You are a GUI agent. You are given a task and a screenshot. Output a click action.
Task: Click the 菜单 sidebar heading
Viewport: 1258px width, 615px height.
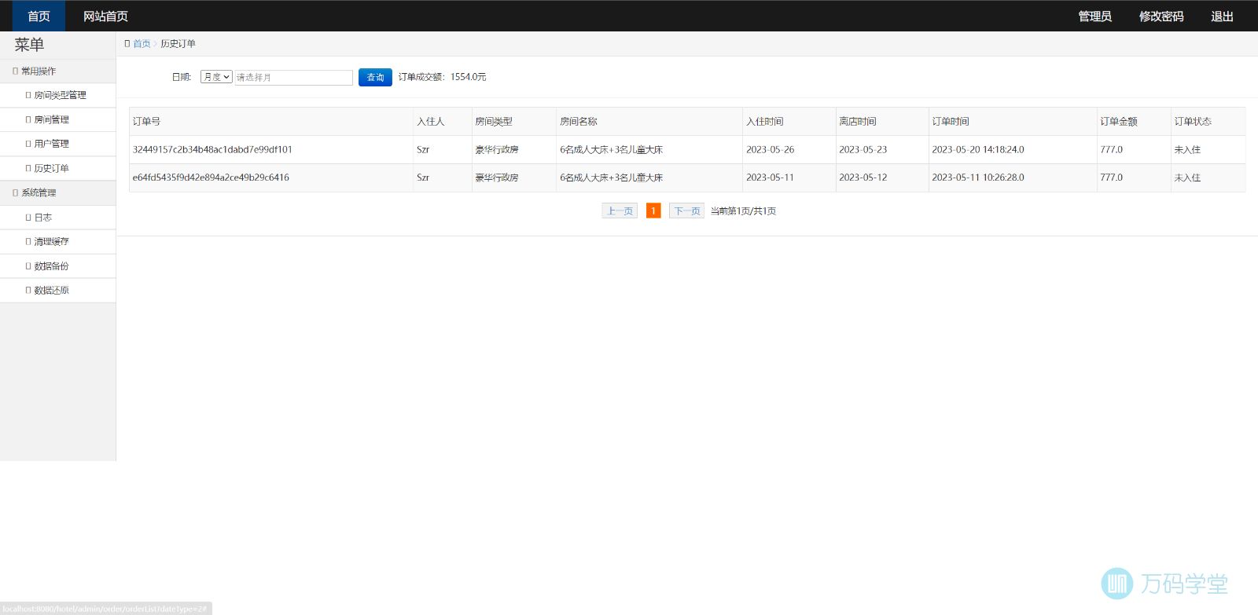coord(29,45)
